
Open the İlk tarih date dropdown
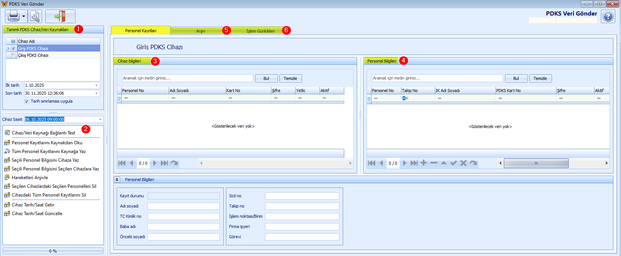[x=96, y=86]
